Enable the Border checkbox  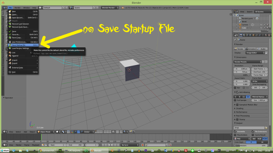tap(235, 88)
